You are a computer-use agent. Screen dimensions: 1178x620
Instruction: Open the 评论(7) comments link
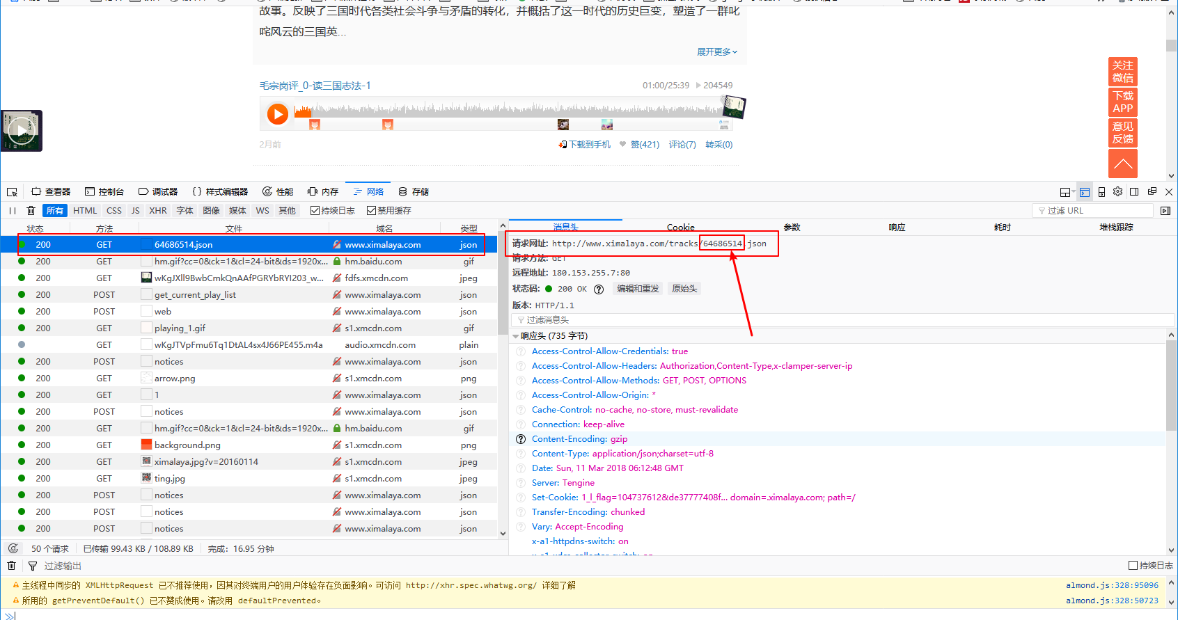(682, 145)
